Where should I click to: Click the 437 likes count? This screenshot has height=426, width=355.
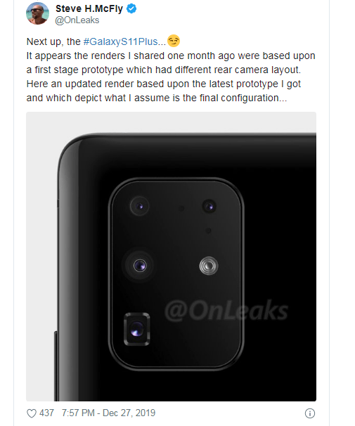46,413
